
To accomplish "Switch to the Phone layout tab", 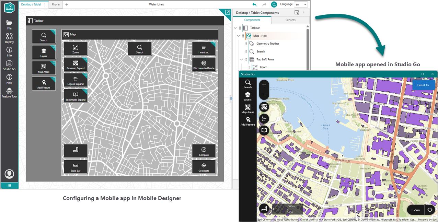I will click(56, 4).
